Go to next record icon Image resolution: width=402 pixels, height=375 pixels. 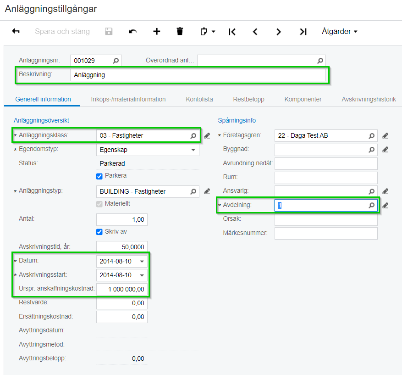tap(279, 32)
